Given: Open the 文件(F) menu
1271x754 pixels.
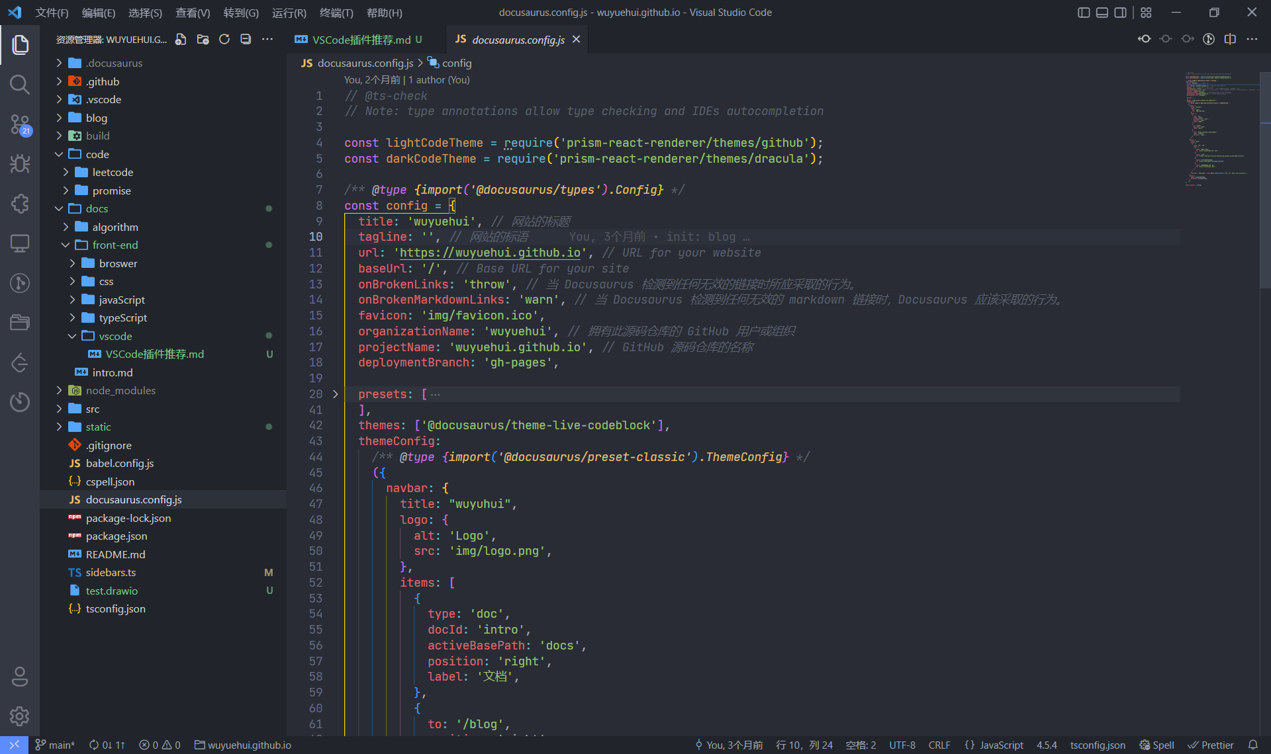Looking at the screenshot, I should tap(52, 13).
